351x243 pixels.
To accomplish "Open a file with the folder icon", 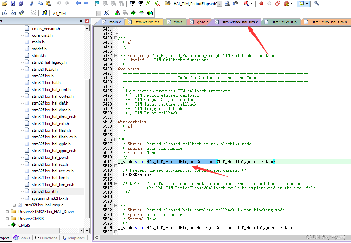I will [5, 4].
